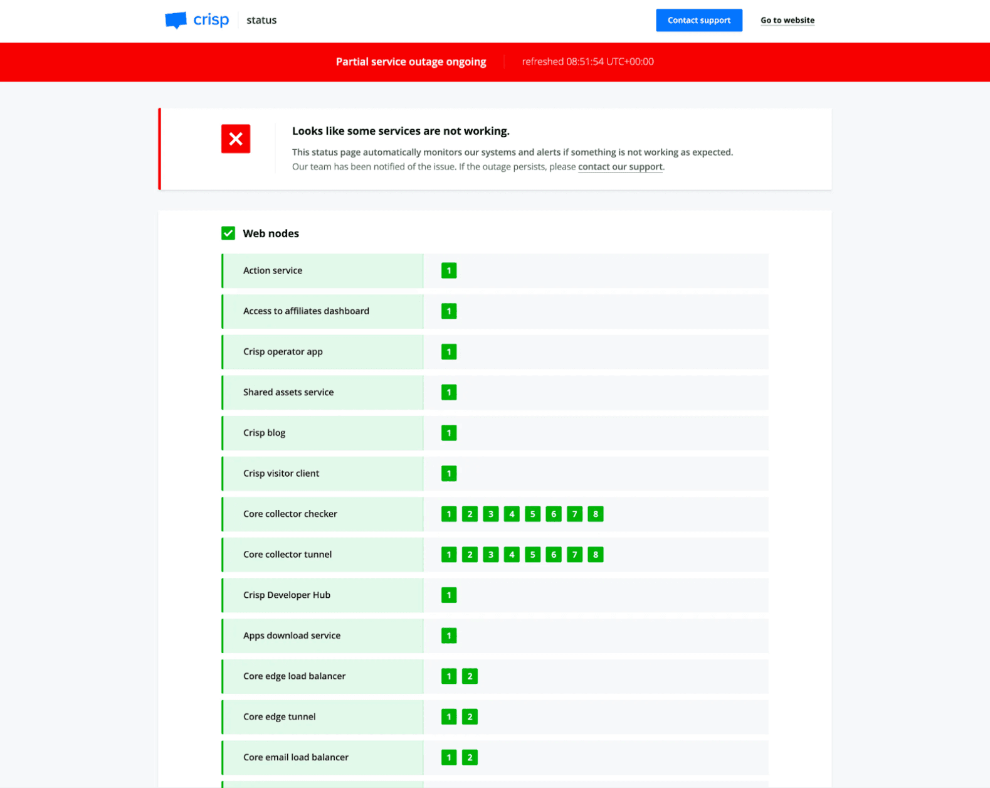Select node 1 of Core edge tunnel
This screenshot has height=788, width=990.
tap(449, 717)
